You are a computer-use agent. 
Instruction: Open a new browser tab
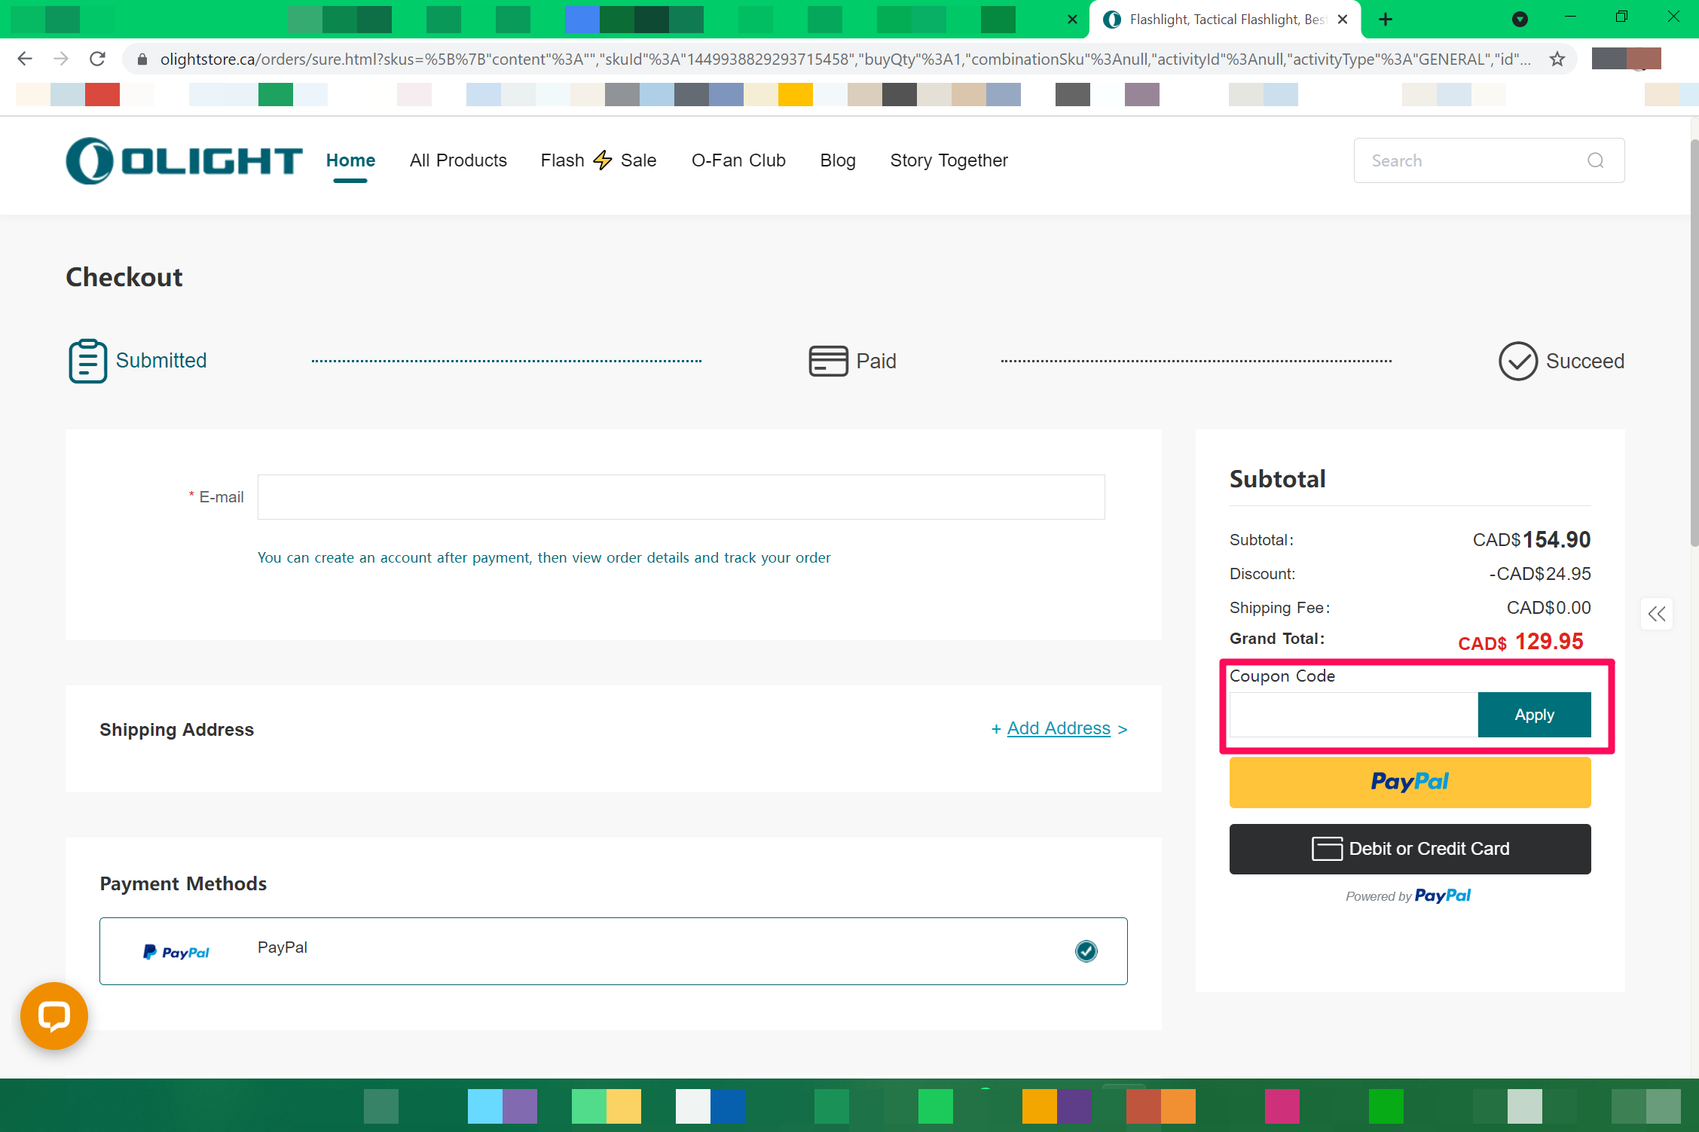coord(1386,20)
